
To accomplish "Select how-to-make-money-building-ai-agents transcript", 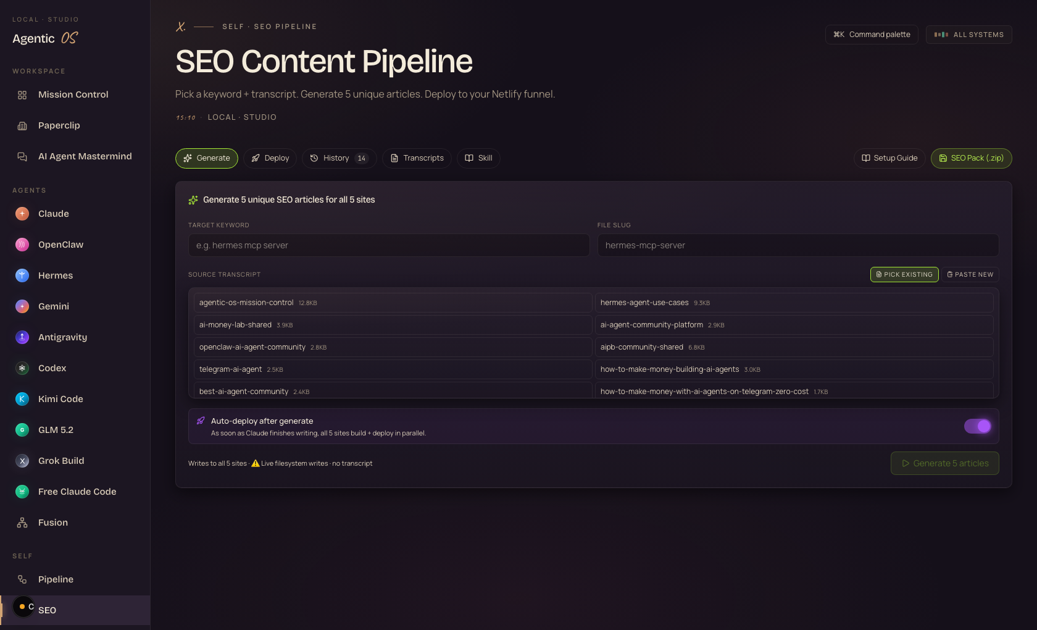I will 794,369.
